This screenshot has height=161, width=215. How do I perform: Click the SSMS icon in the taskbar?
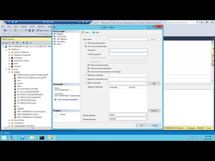point(51,138)
